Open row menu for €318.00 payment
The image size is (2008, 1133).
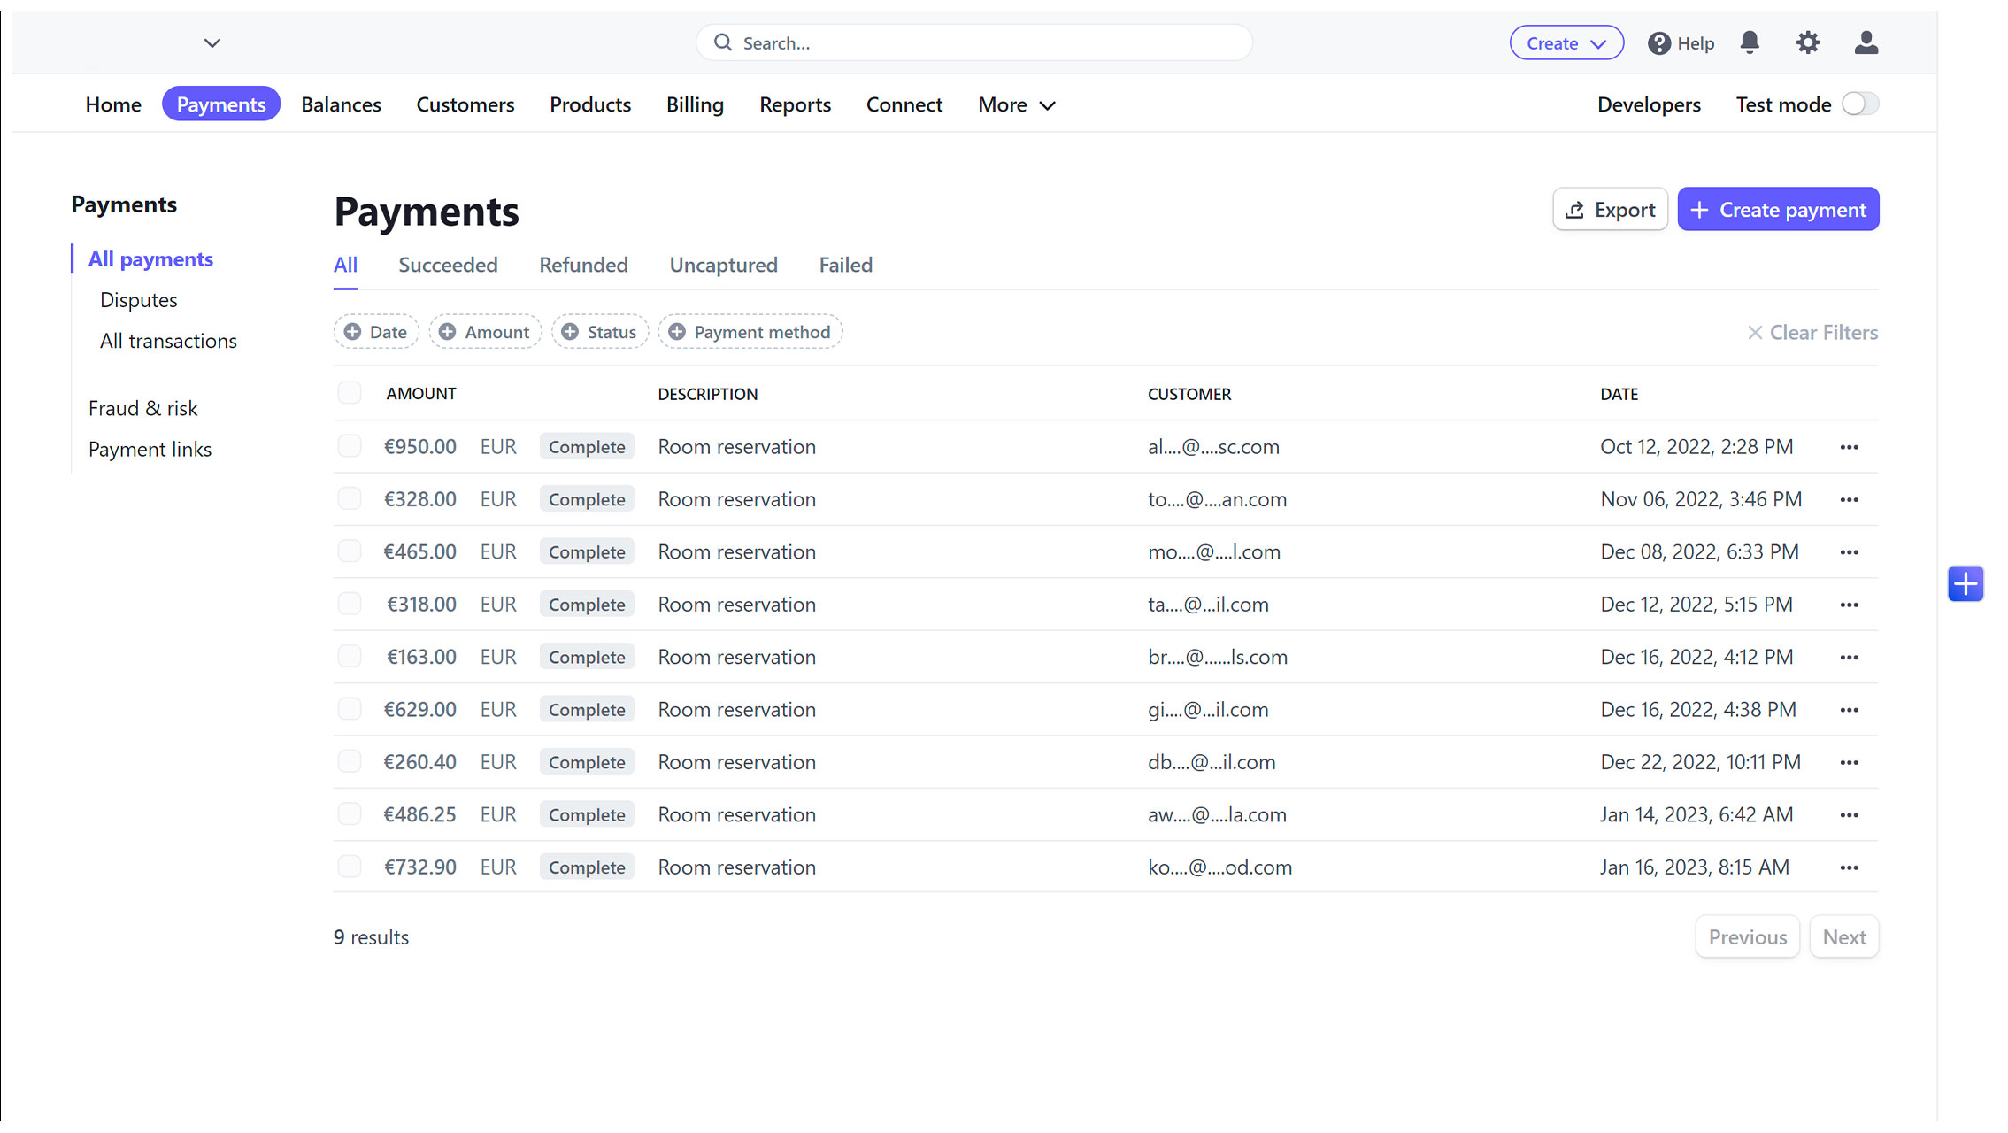pos(1849,605)
